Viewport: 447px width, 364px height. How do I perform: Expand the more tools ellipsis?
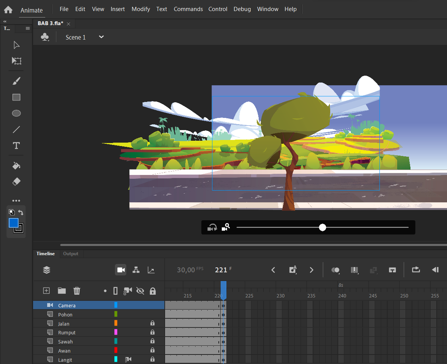[16, 201]
